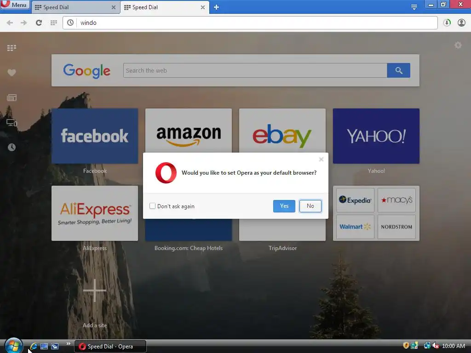Click Switch between windows quick launch icon
Image resolution: width=471 pixels, height=353 pixels.
click(x=55, y=346)
